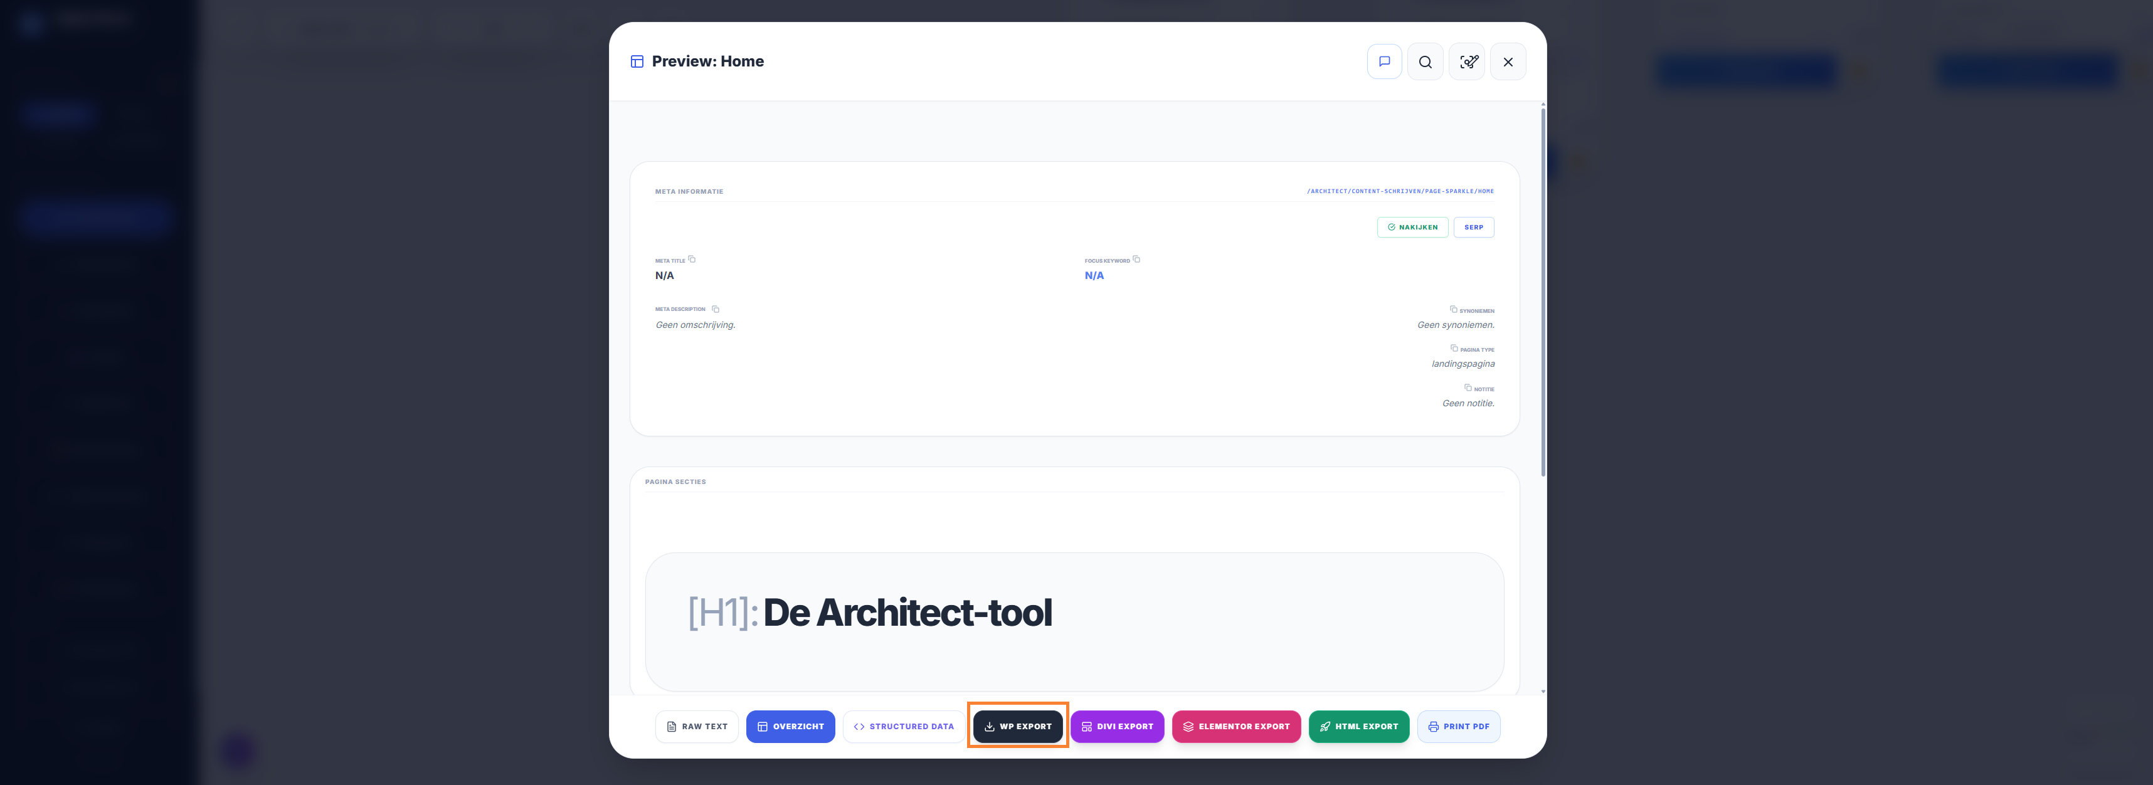Screen dimensions: 2153x785
Task: Click the magnifier search icon in header
Action: point(1425,62)
